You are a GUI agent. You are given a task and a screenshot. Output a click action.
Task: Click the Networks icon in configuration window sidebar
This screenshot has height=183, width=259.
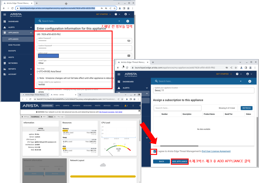(x=5, y=63)
